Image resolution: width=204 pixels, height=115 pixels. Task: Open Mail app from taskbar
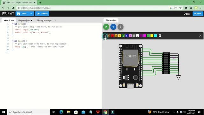click(x=83, y=112)
